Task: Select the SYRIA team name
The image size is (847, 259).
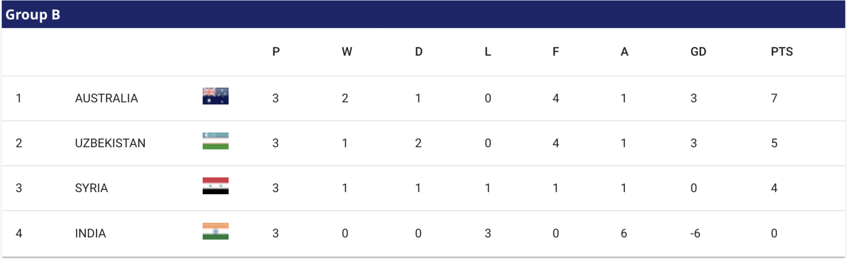Action: point(91,188)
